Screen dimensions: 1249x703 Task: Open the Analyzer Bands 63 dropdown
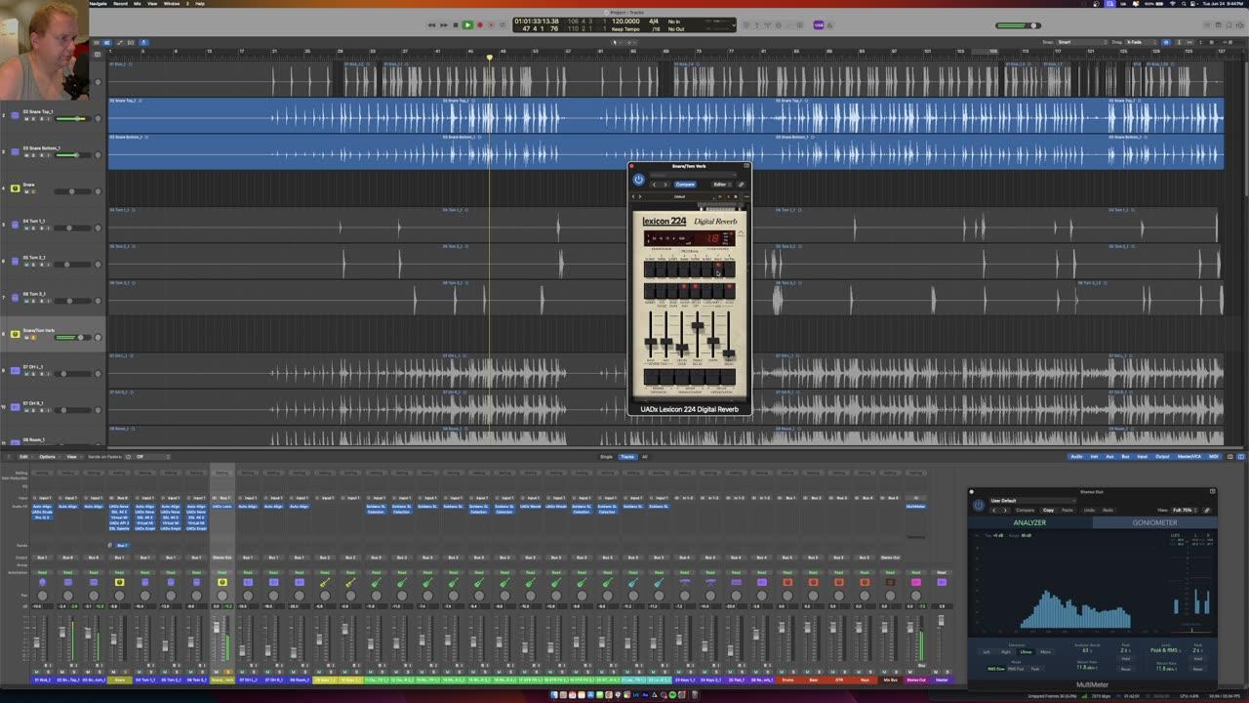(x=1087, y=650)
